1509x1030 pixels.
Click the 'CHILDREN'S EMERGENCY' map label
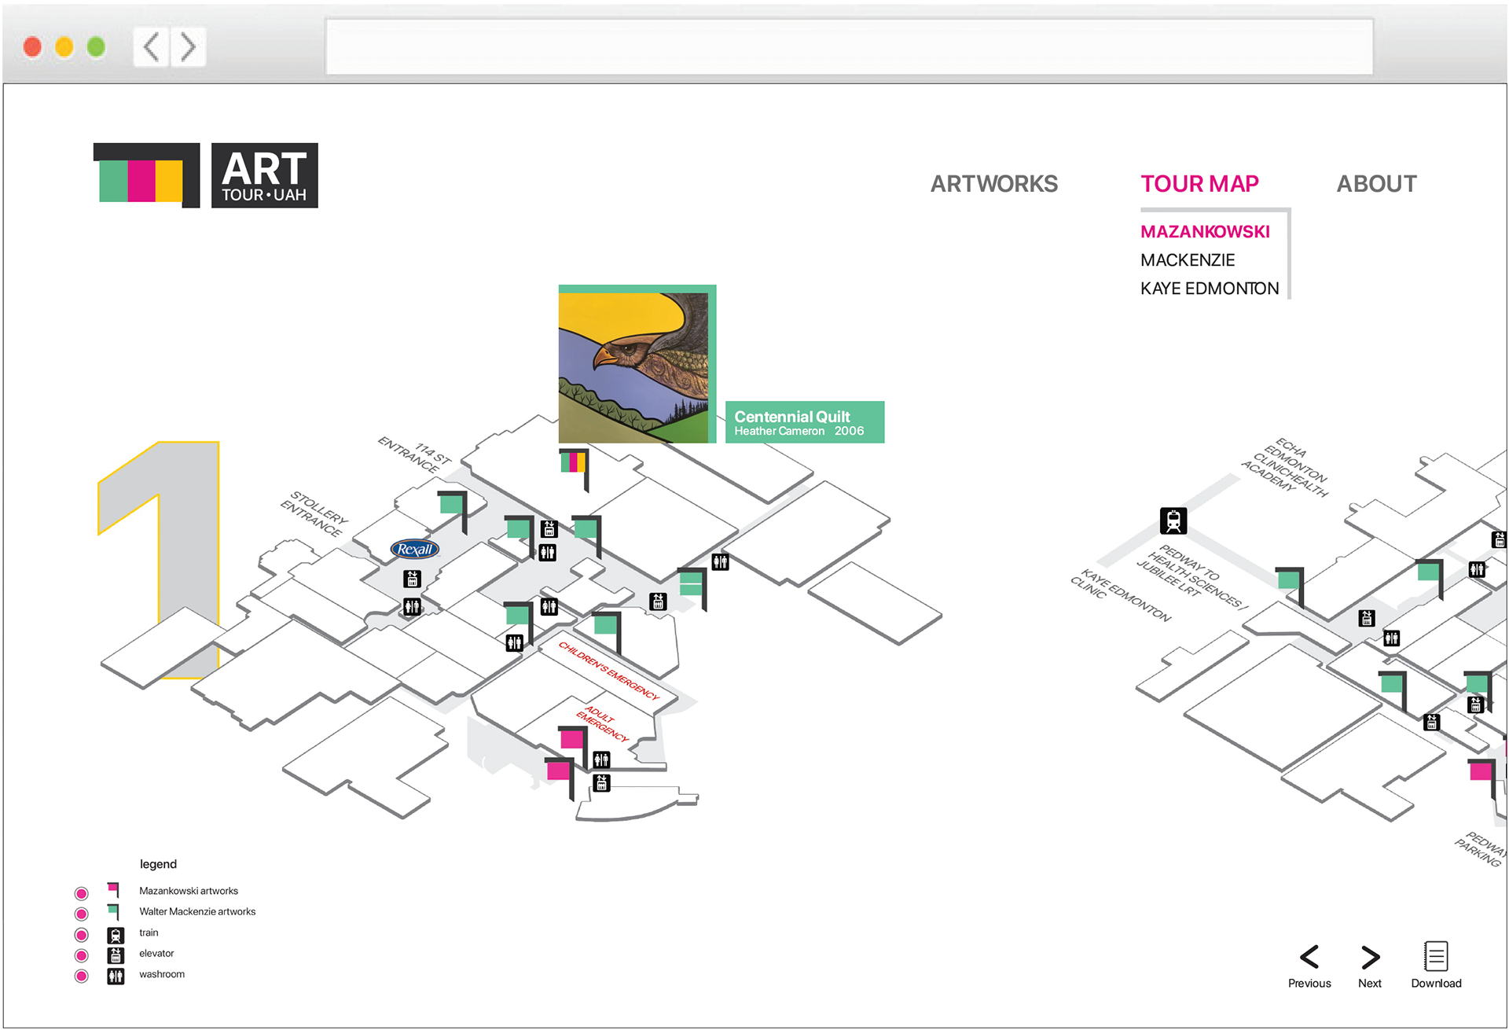tap(609, 671)
